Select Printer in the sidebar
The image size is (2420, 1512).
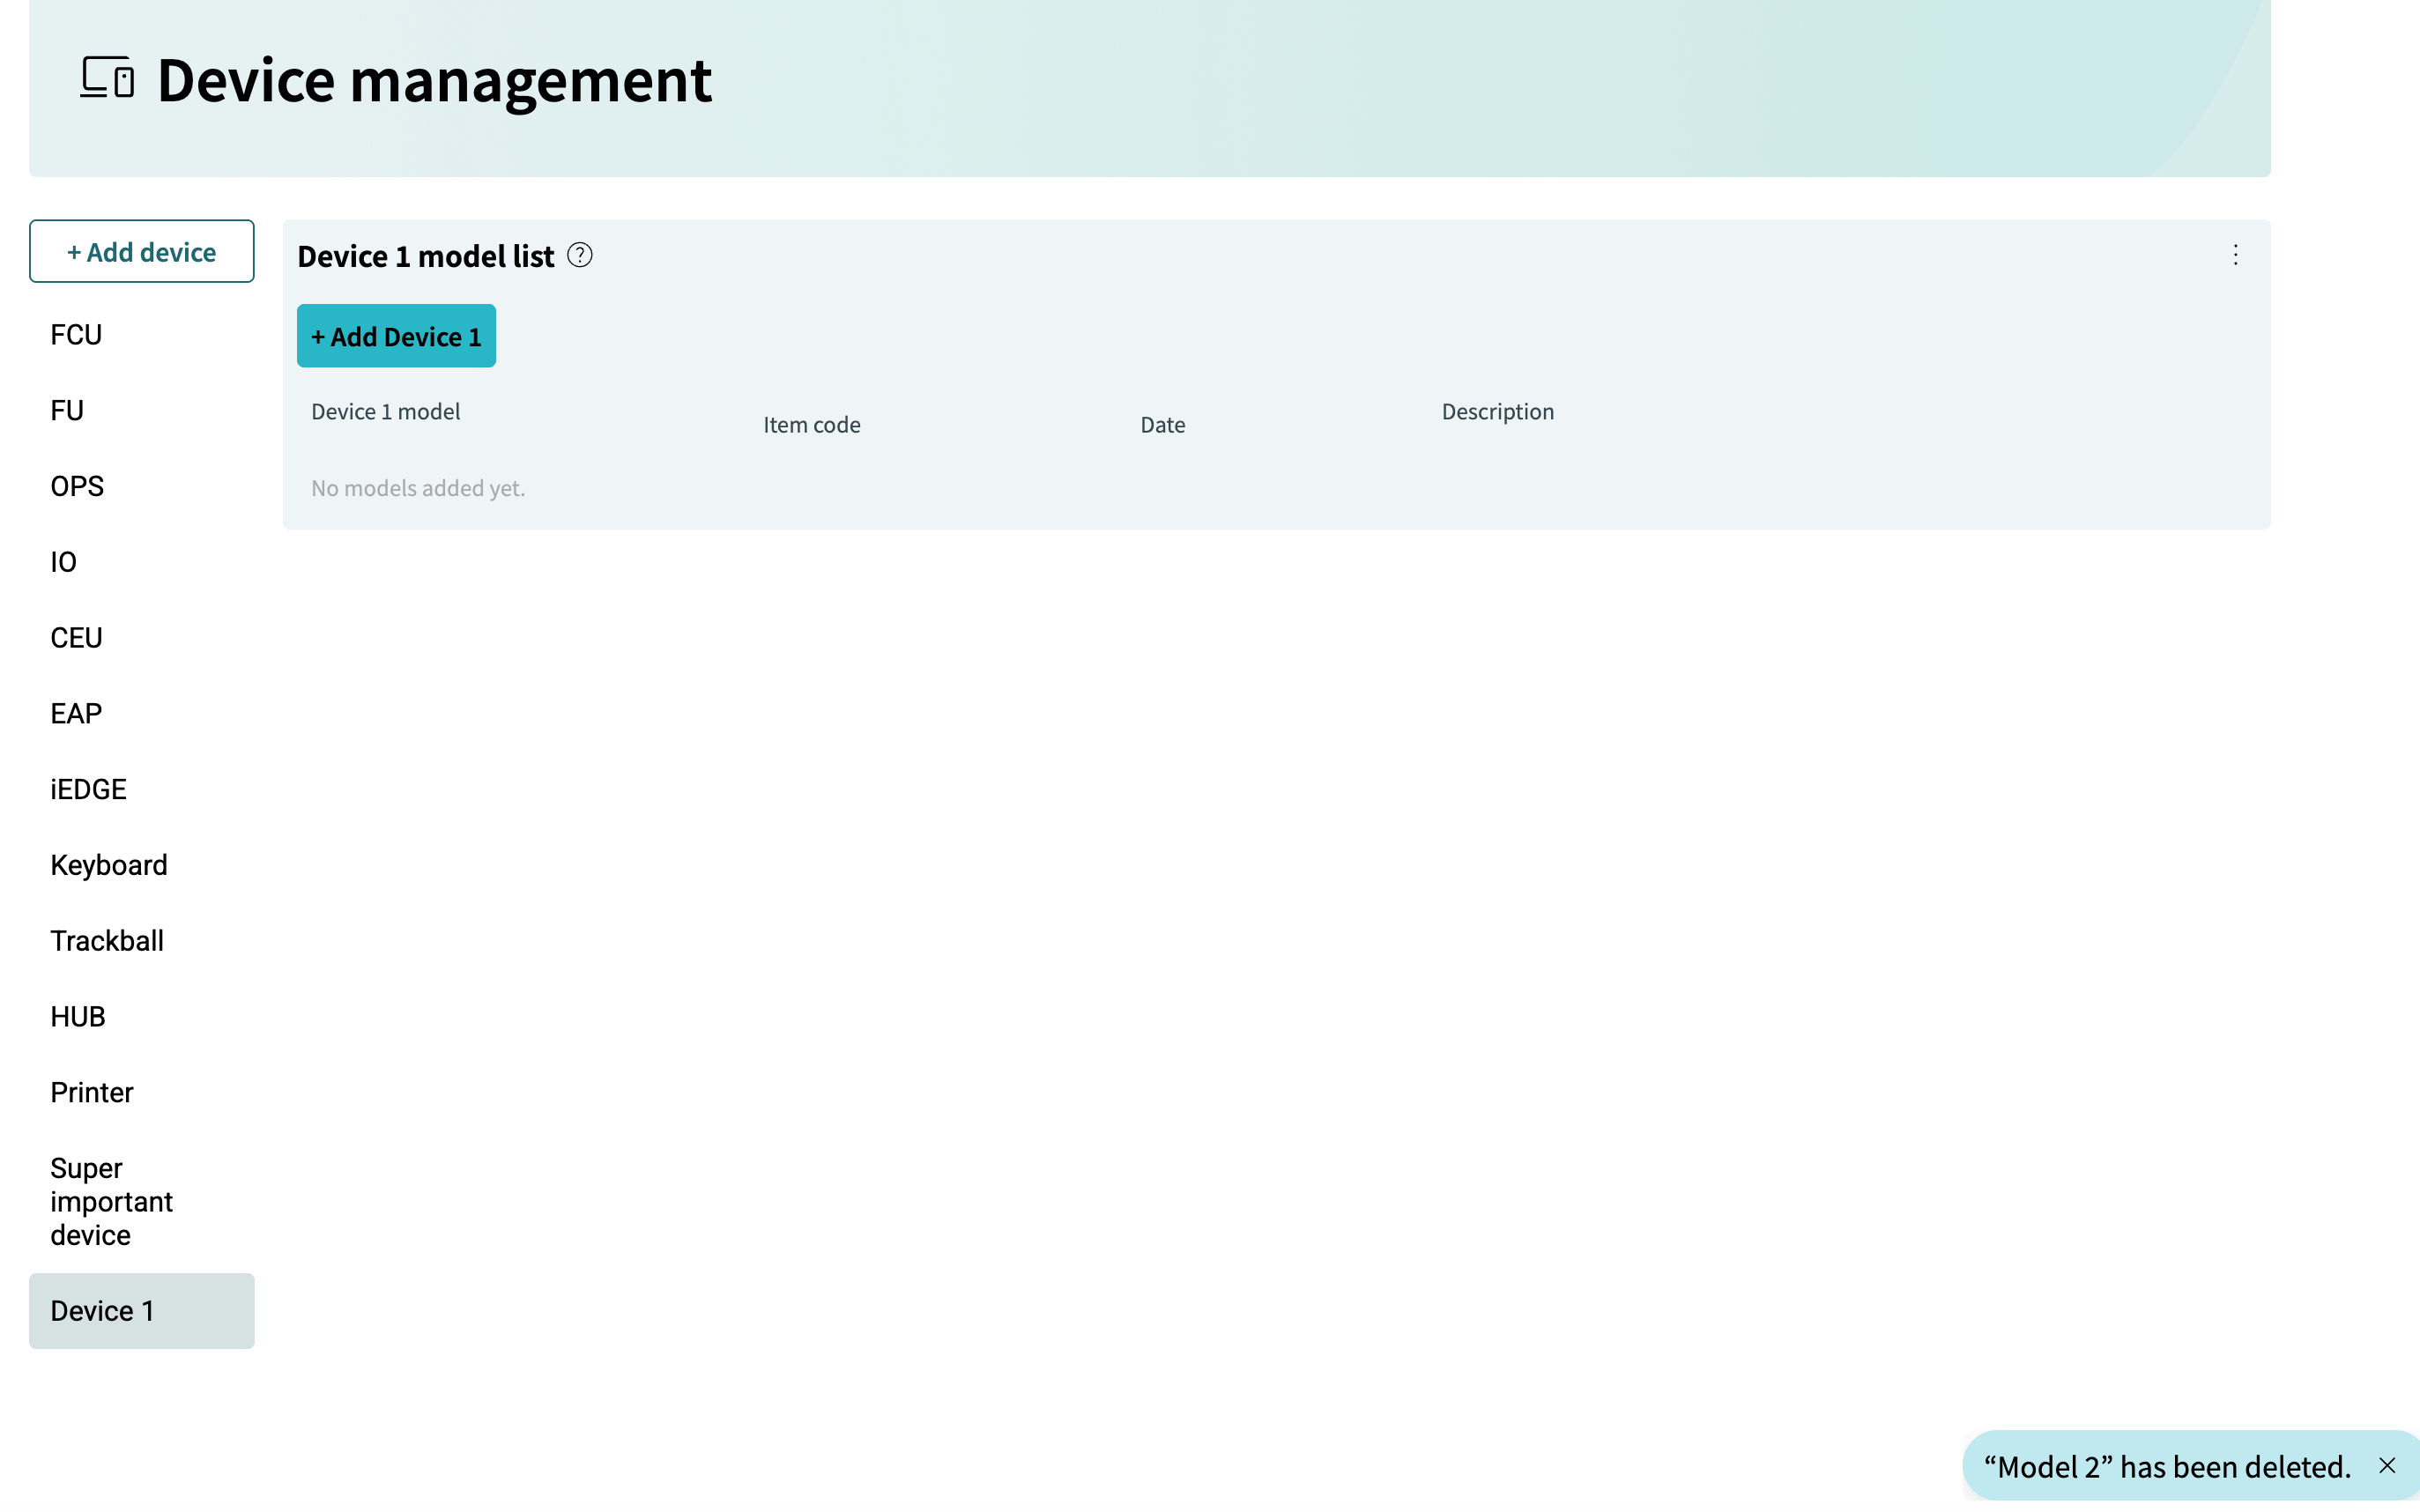[141, 1093]
